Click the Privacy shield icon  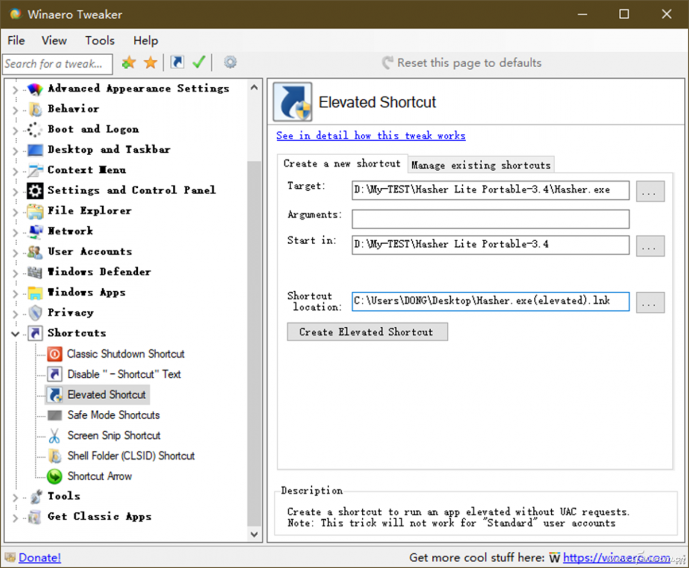tap(35, 313)
